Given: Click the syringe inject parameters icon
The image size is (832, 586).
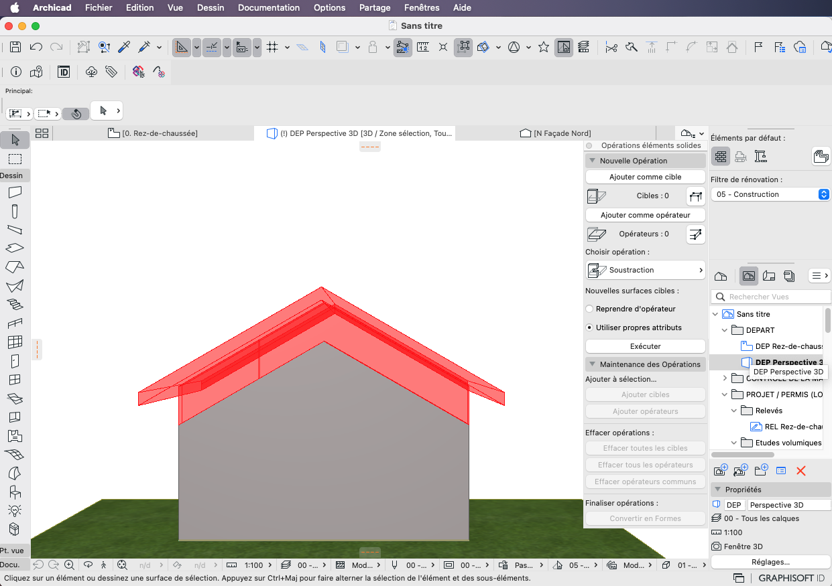Looking at the screenshot, I should pyautogui.click(x=144, y=47).
